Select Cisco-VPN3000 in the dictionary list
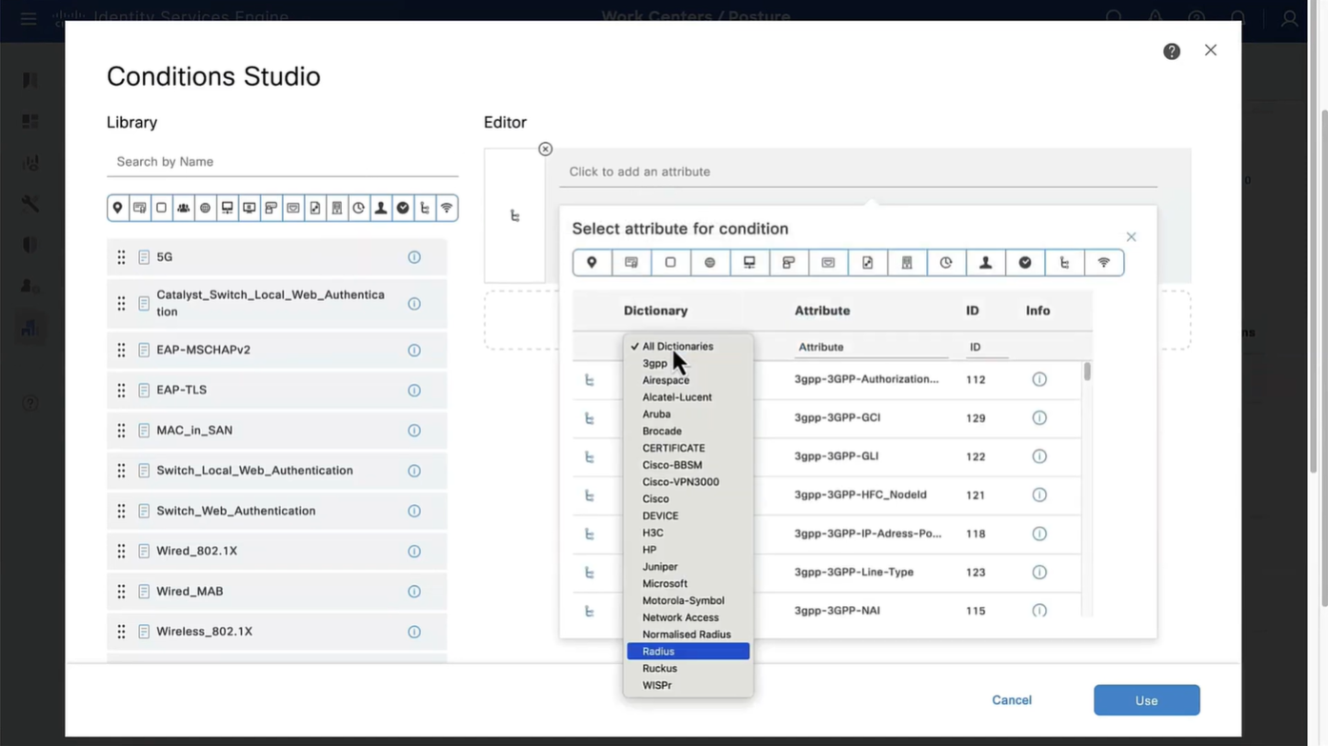The width and height of the screenshot is (1328, 746). (680, 482)
